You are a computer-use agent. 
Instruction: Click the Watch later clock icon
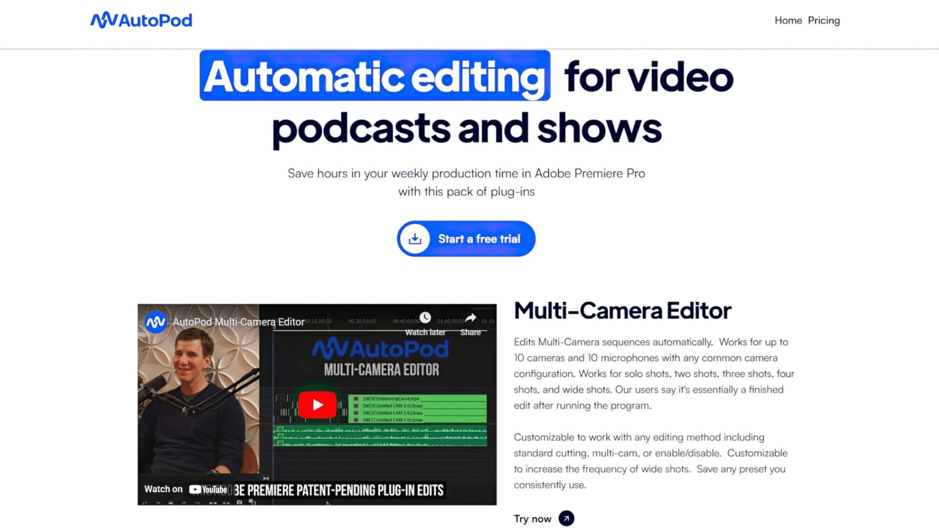425,318
